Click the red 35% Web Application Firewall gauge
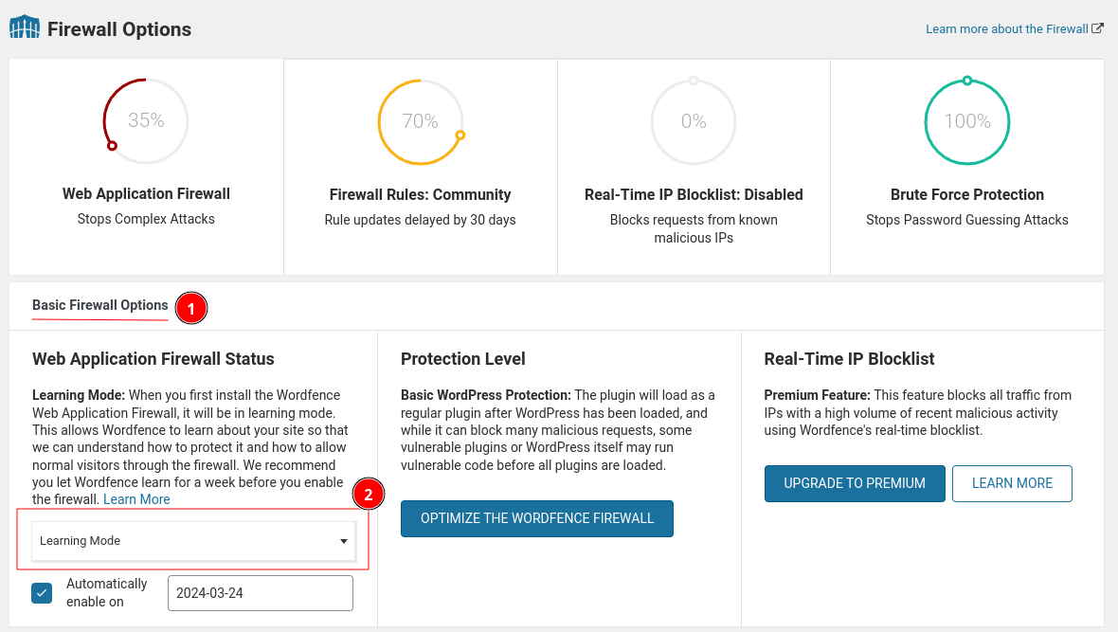The height and width of the screenshot is (632, 1118). click(146, 120)
